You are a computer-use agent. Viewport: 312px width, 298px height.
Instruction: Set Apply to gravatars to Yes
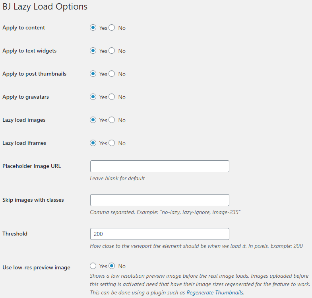[93, 97]
